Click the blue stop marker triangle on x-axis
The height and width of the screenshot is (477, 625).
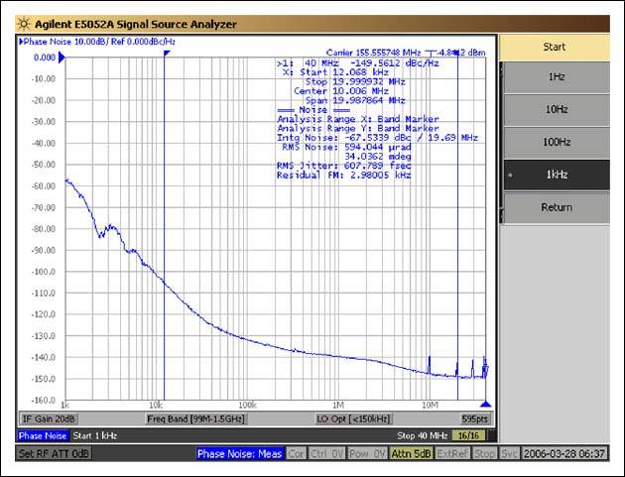click(x=486, y=405)
